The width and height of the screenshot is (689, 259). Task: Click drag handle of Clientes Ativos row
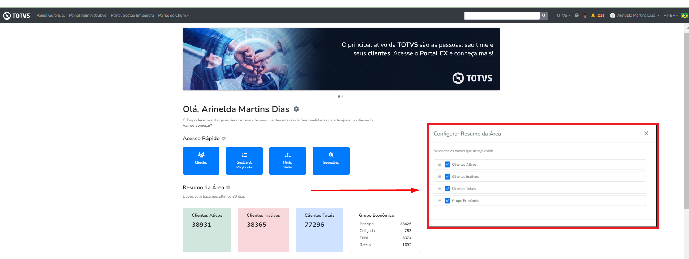point(440,165)
